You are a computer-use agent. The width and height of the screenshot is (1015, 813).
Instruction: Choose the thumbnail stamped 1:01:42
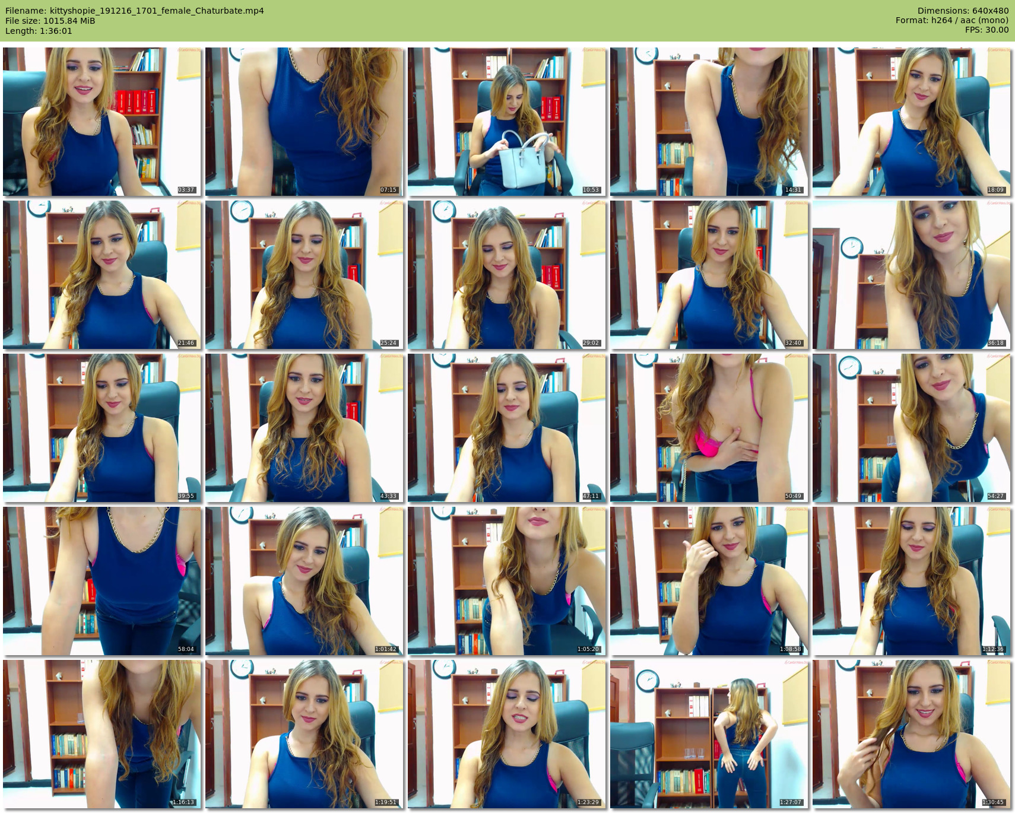coord(304,581)
